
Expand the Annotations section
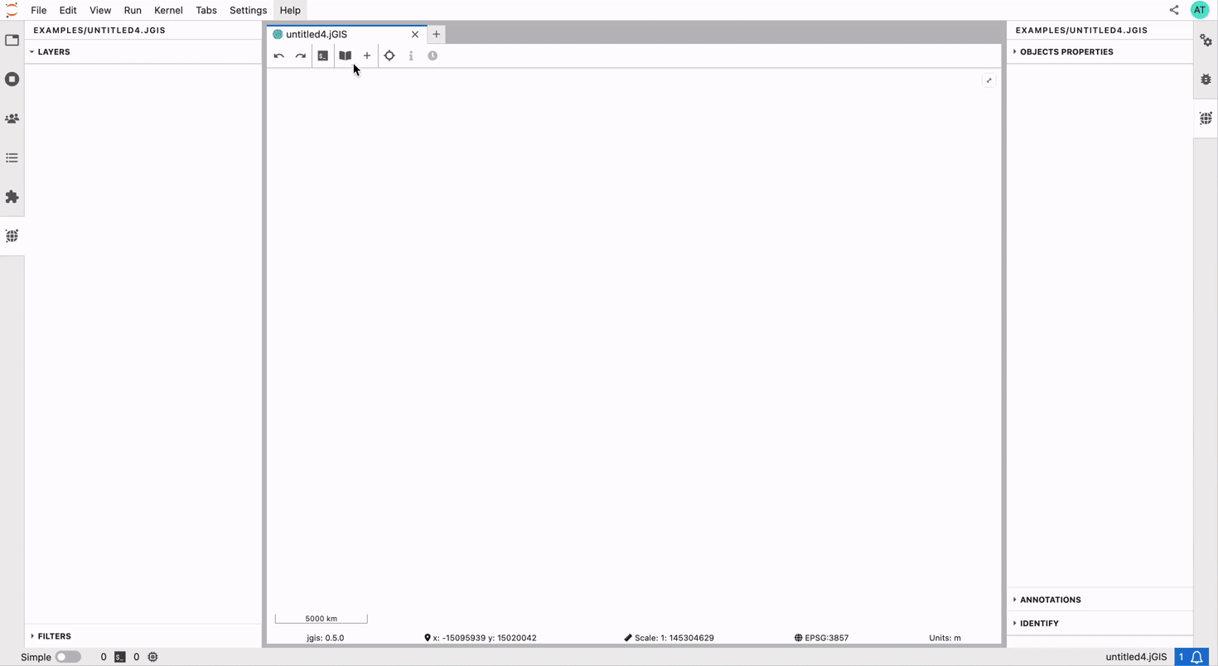[x=1050, y=600]
